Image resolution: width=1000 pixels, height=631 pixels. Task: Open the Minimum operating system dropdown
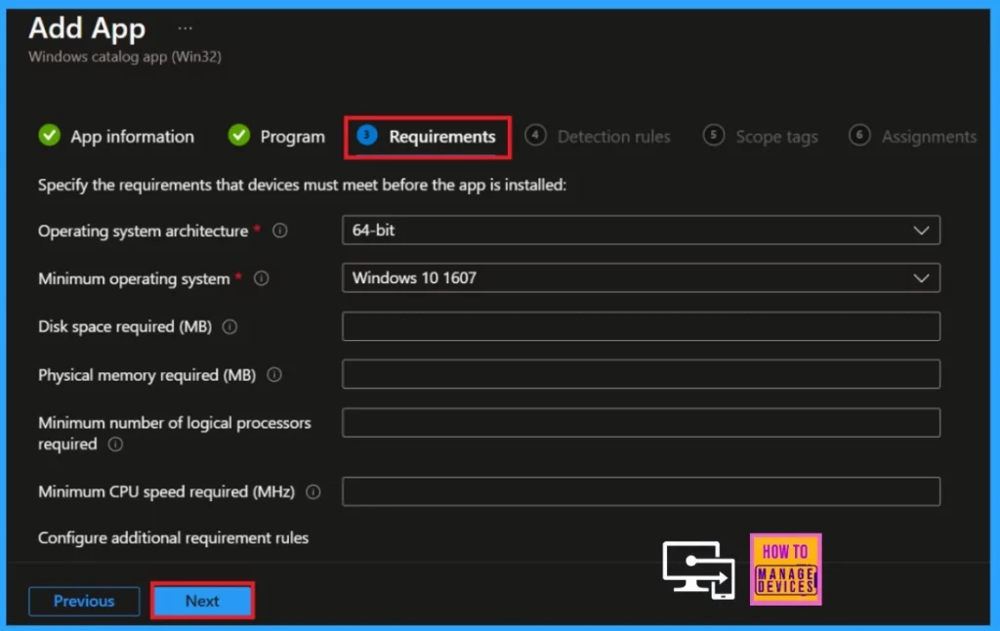[x=641, y=278]
